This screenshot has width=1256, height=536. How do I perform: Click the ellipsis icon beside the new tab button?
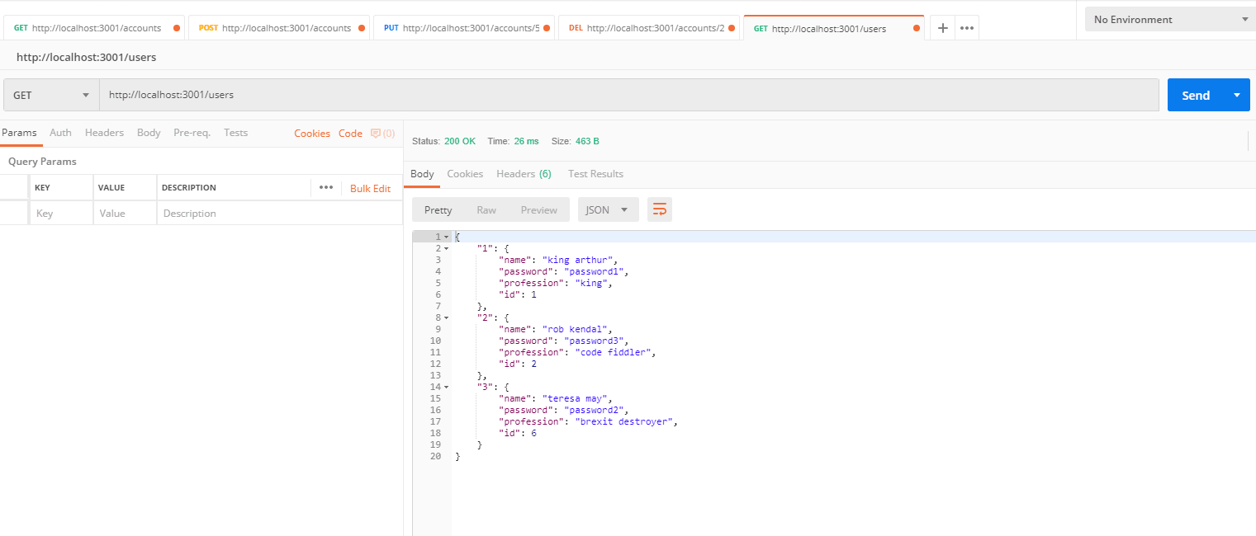tap(966, 27)
